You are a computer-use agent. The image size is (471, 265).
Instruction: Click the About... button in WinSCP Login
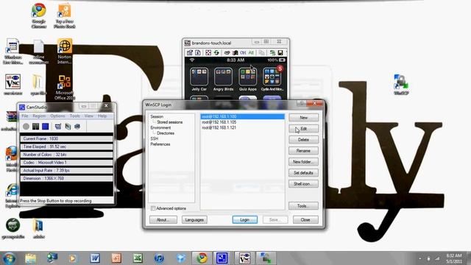pyautogui.click(x=163, y=220)
